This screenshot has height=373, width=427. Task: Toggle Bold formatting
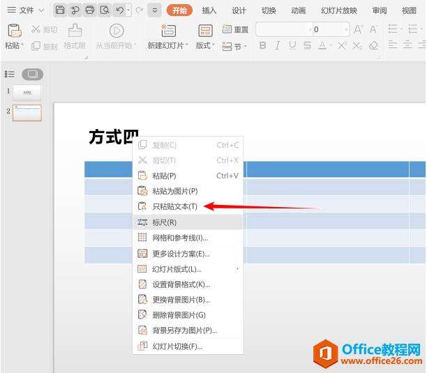tap(262, 45)
